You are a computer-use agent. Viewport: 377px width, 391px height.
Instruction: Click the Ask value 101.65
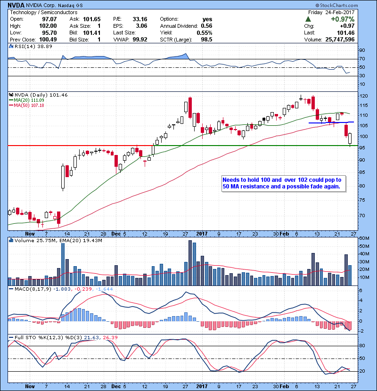click(92, 19)
